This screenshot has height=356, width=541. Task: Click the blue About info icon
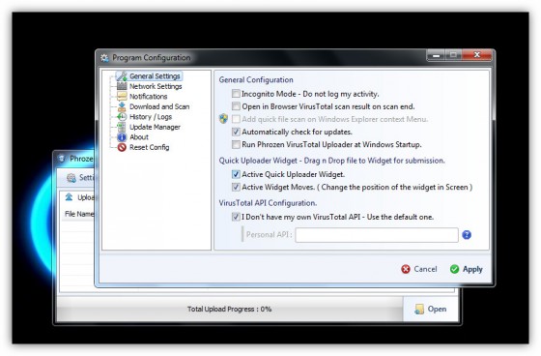pyautogui.click(x=122, y=137)
